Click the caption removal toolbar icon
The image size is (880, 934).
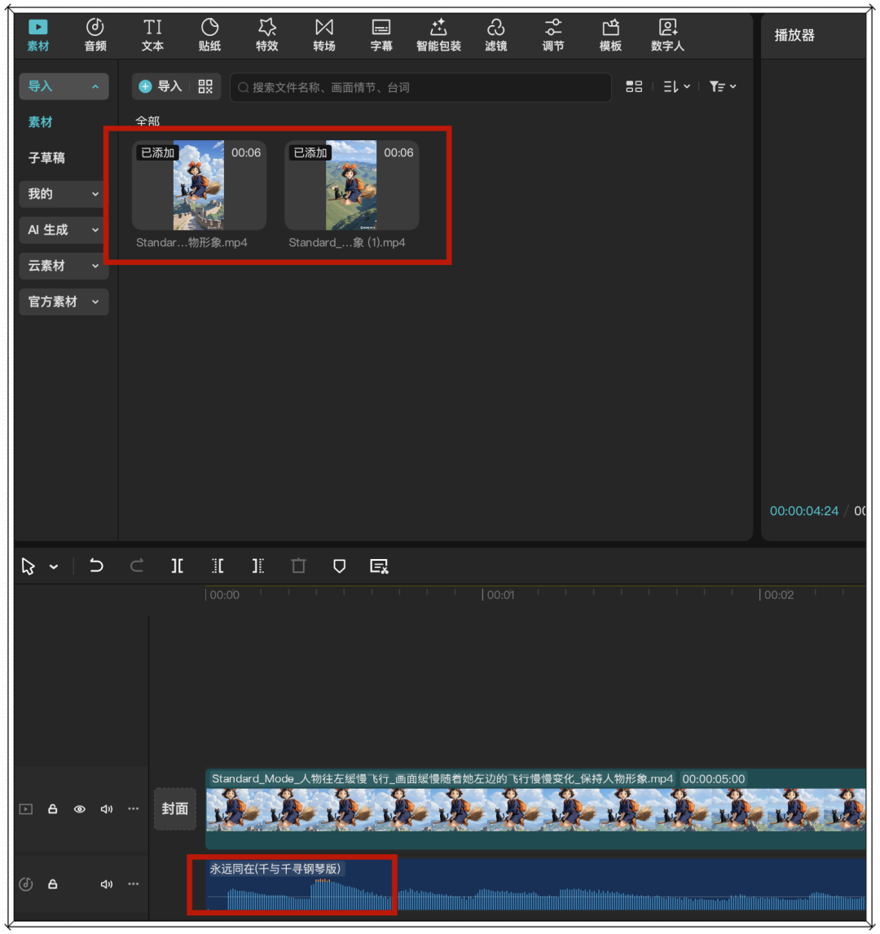379,566
